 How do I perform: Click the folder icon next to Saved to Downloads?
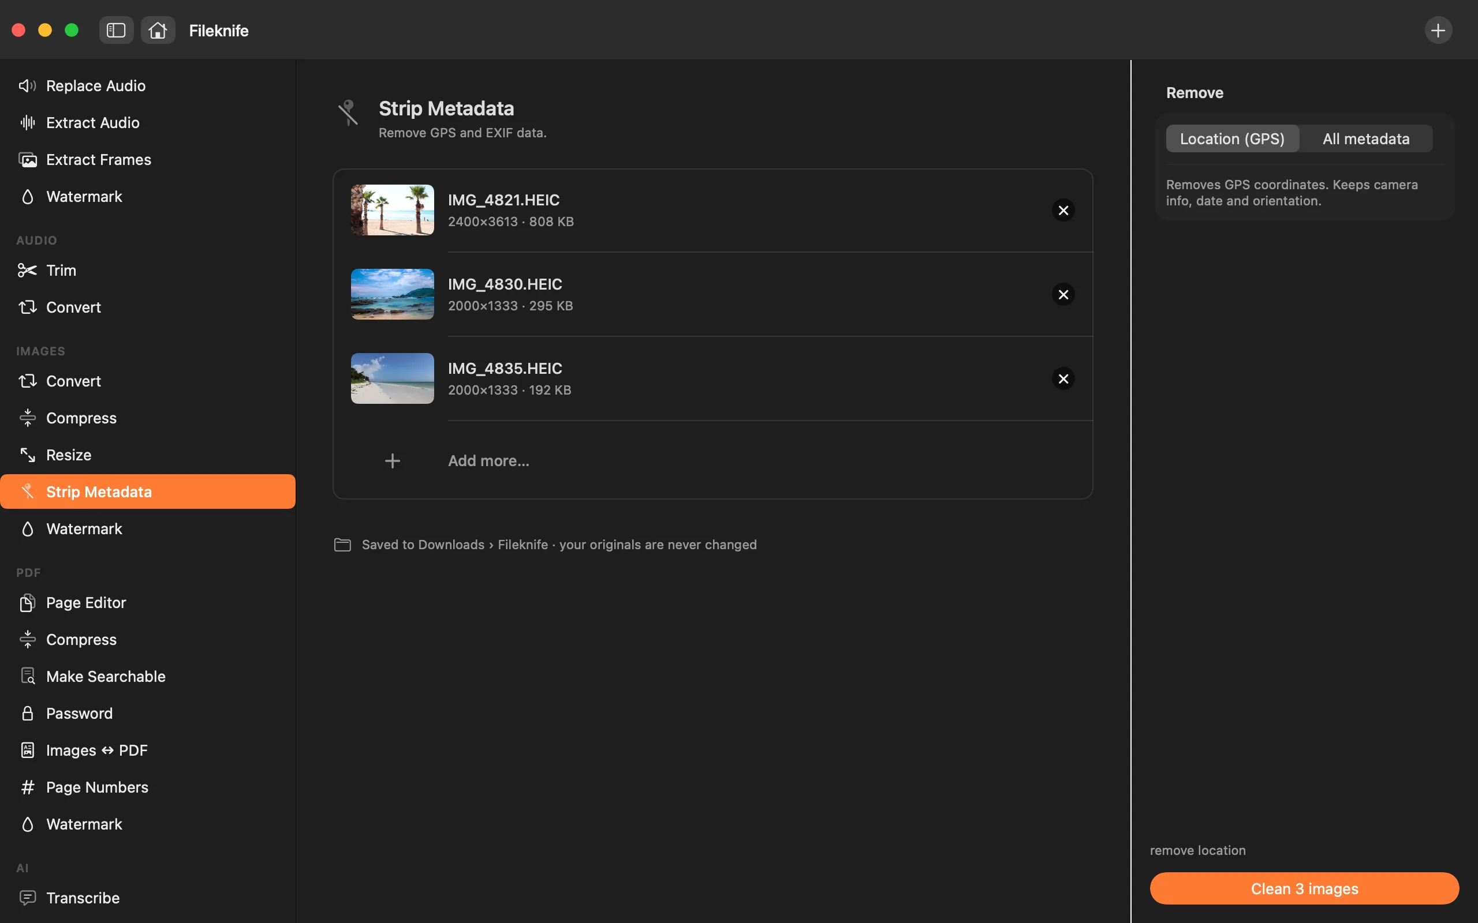pyautogui.click(x=342, y=545)
